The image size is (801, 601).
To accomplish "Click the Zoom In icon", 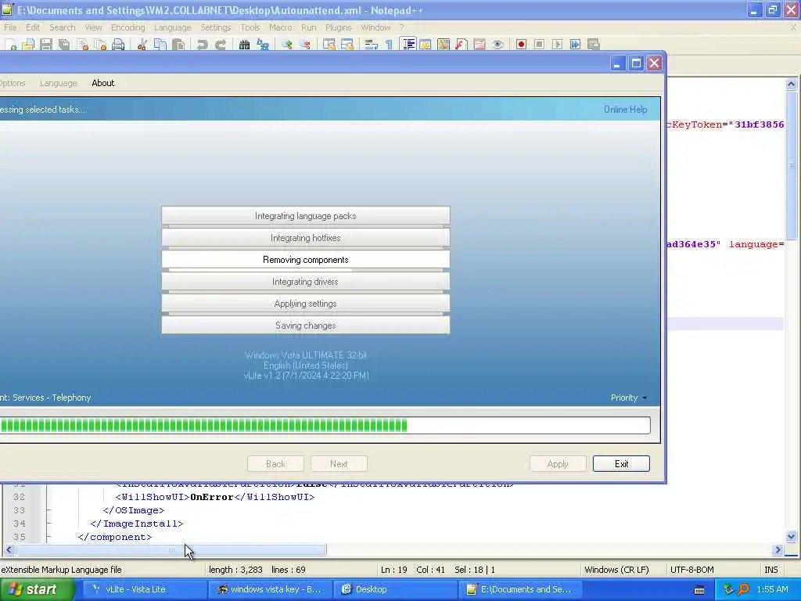I will click(x=286, y=45).
